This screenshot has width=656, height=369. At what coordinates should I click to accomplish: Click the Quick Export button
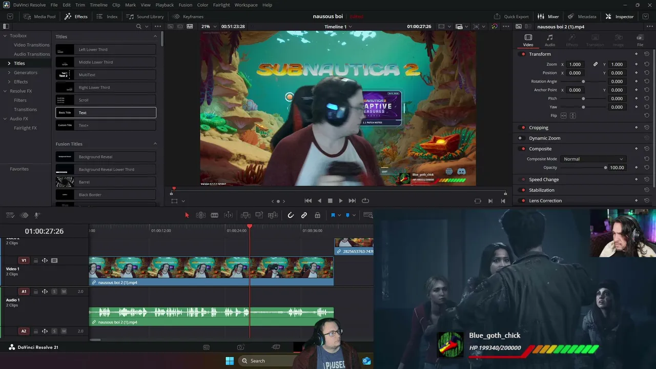[511, 16]
